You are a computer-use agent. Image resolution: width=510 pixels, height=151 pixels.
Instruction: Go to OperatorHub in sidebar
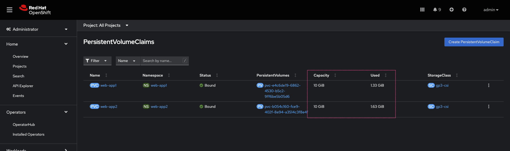click(24, 125)
